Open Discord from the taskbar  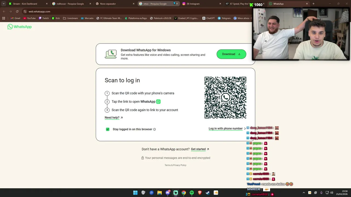click(x=168, y=193)
